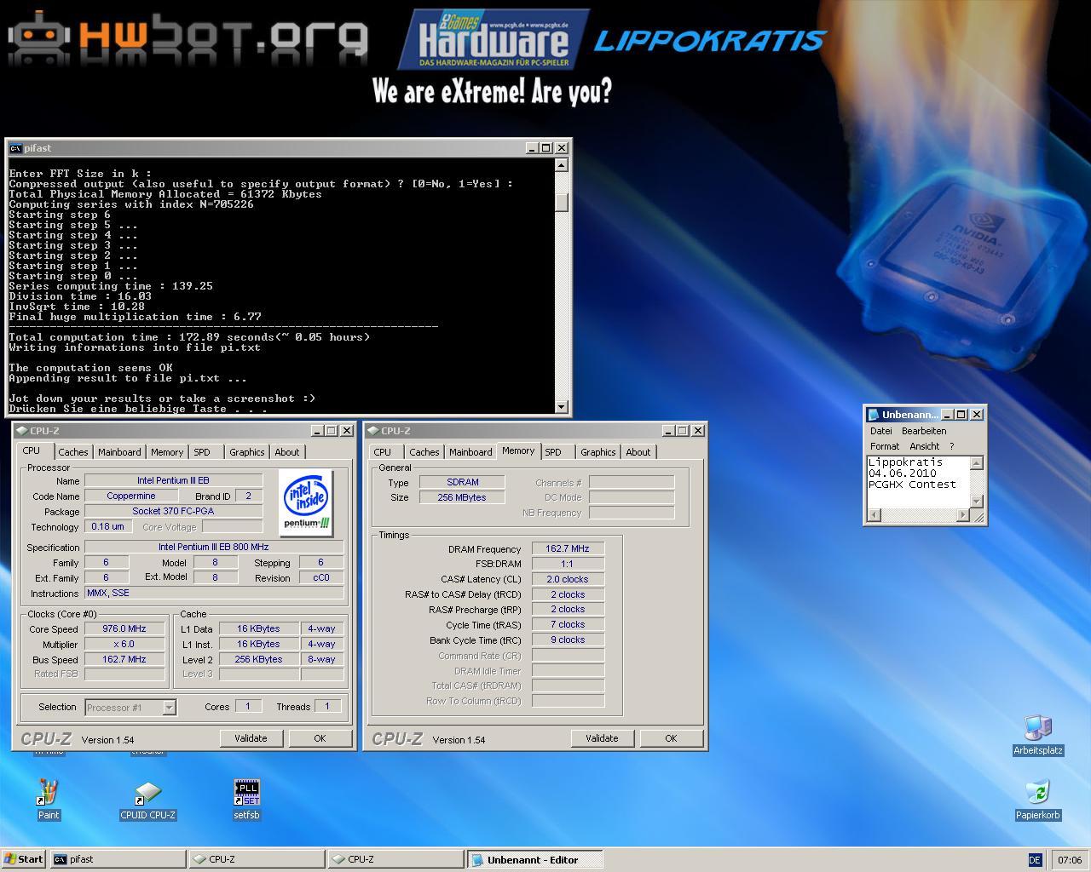The image size is (1091, 872).
Task: Expand the Processor #1 selection dropdown
Action: coord(169,708)
